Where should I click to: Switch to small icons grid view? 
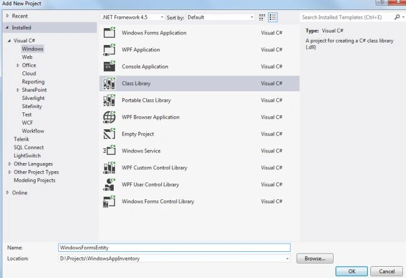[x=262, y=17]
